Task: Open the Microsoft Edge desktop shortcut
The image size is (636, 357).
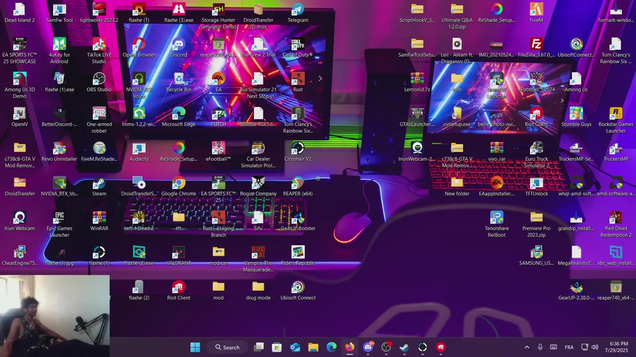Action: [178, 118]
